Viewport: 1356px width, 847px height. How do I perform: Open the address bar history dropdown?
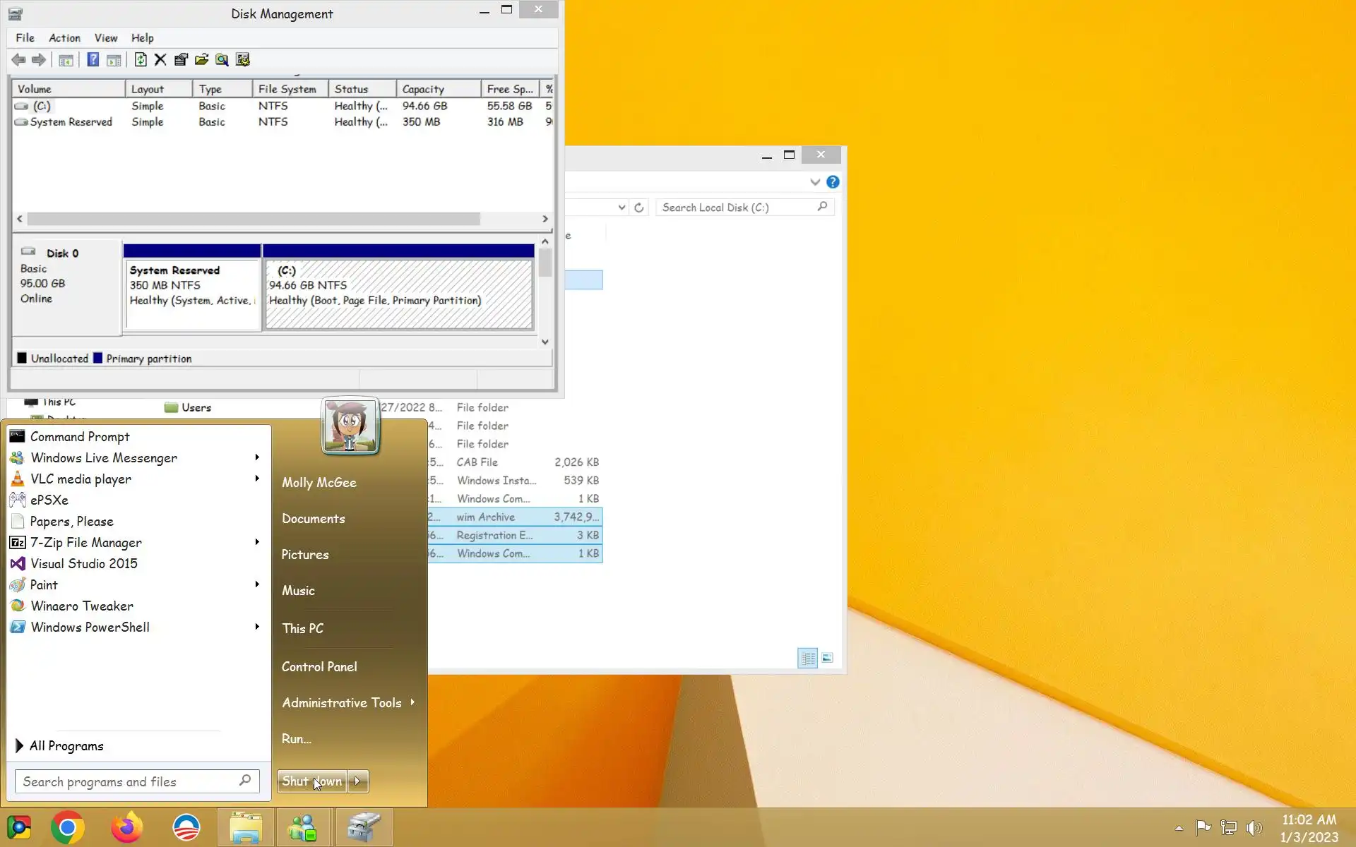pyautogui.click(x=621, y=208)
